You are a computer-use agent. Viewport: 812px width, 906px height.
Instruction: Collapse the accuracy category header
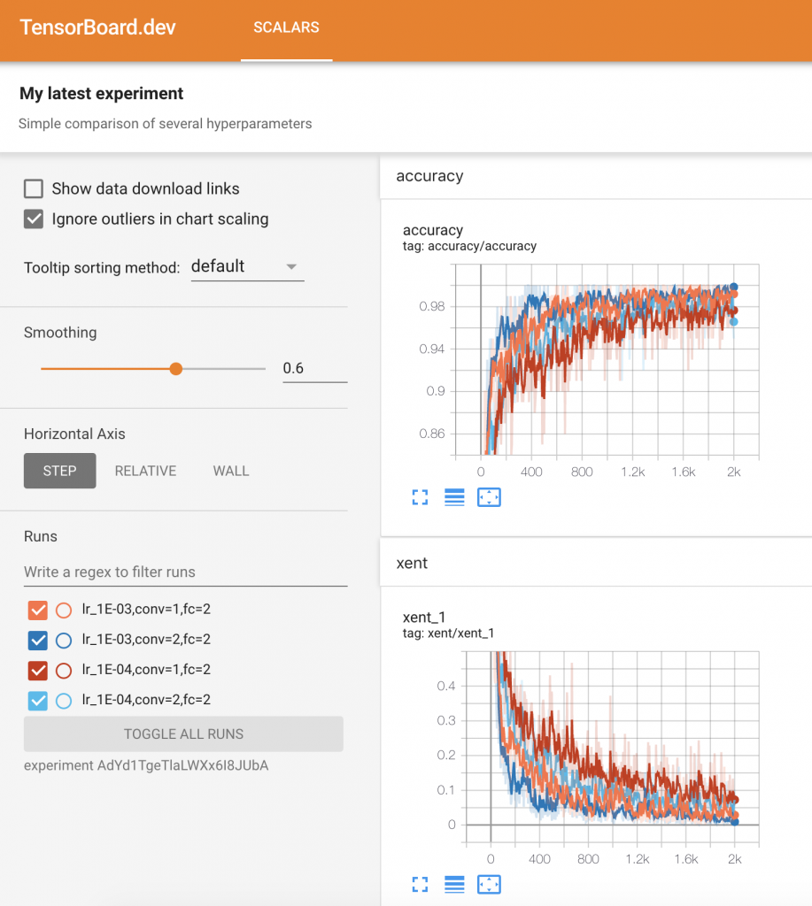[429, 176]
